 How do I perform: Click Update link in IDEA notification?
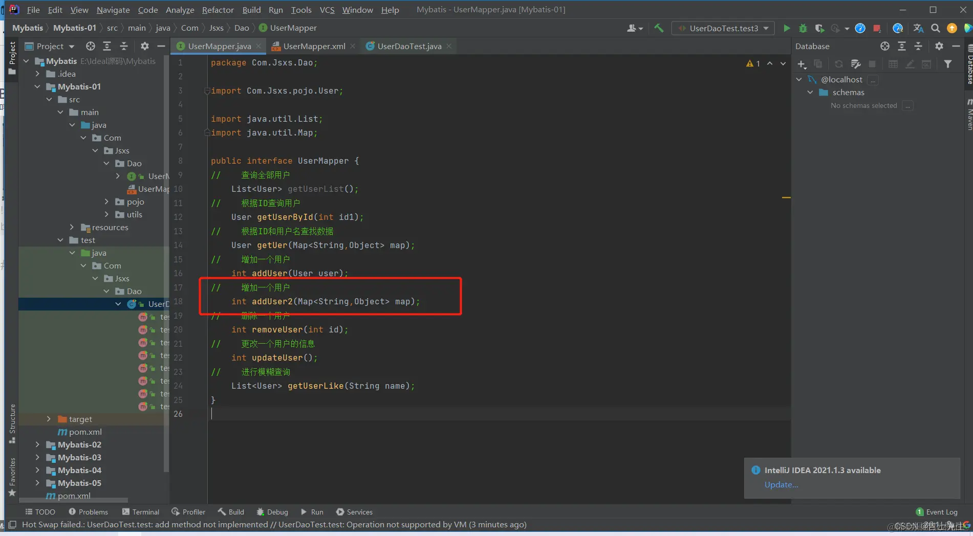click(x=781, y=485)
